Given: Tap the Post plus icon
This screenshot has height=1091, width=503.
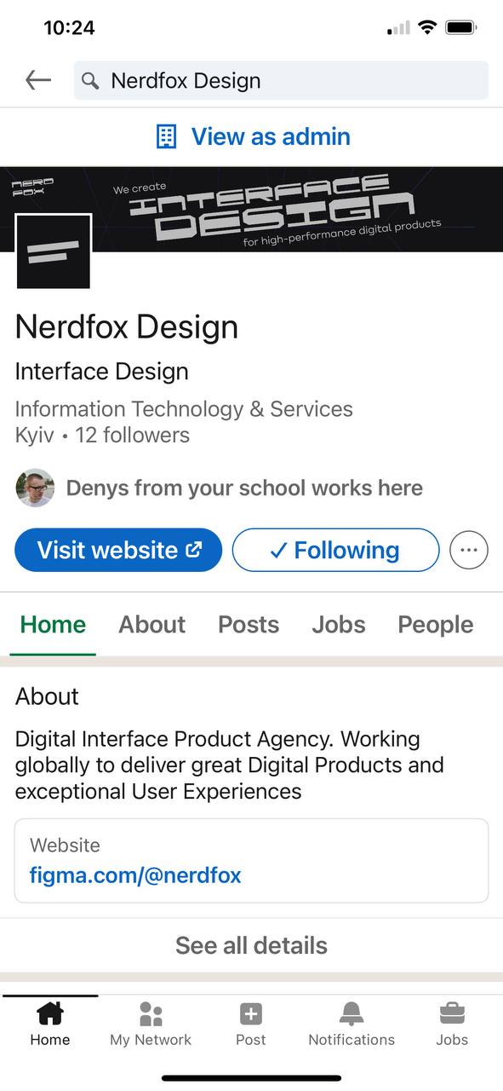Looking at the screenshot, I should click(251, 1013).
